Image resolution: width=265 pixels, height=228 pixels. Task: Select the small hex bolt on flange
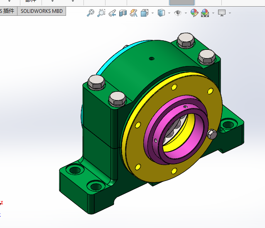click(212, 134)
